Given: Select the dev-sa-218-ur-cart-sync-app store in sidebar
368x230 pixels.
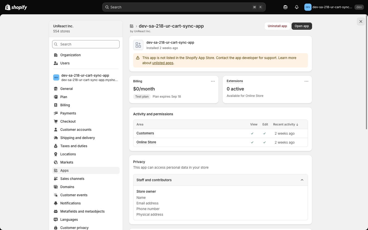Looking at the screenshot, I should [x=86, y=77].
